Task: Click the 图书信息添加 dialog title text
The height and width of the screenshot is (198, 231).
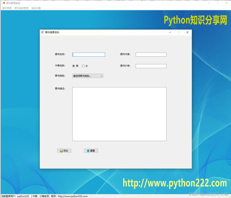Action: (x=52, y=32)
